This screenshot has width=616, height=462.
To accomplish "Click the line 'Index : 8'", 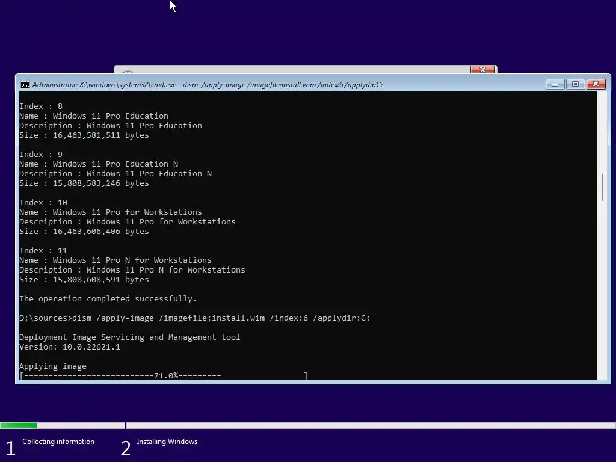I will pos(41,106).
